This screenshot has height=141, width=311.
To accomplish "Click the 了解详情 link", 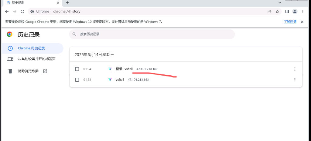I will pyautogui.click(x=290, y=22).
